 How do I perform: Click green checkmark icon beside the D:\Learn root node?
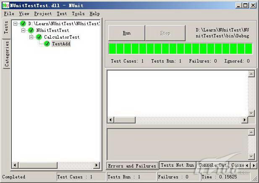pyautogui.click(x=23, y=24)
